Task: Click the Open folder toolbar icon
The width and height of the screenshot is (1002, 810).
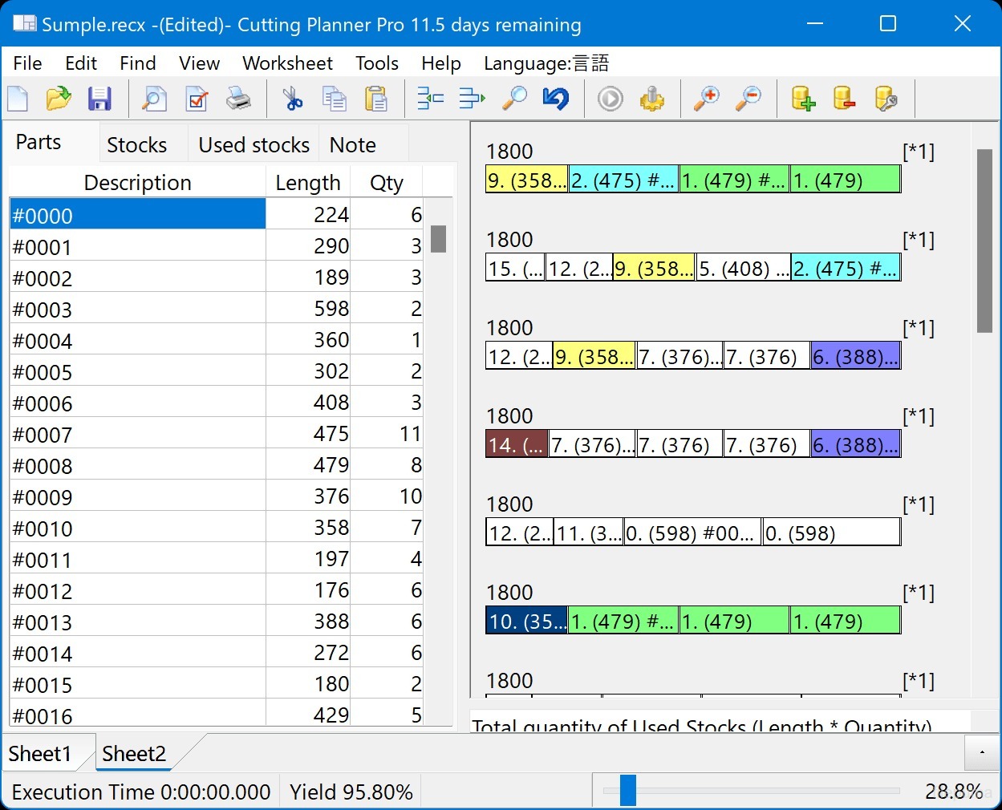Action: tap(59, 99)
